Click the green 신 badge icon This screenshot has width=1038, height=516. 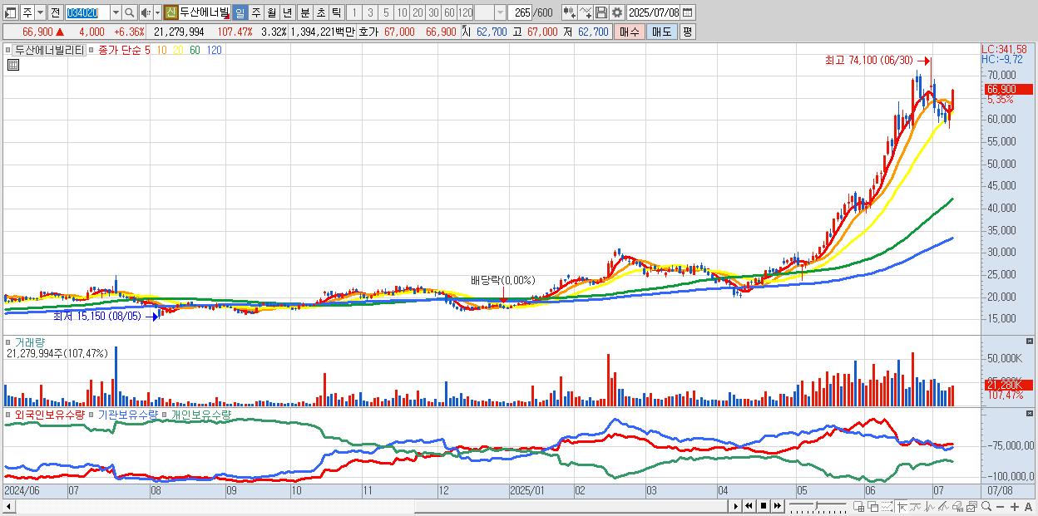(x=171, y=12)
